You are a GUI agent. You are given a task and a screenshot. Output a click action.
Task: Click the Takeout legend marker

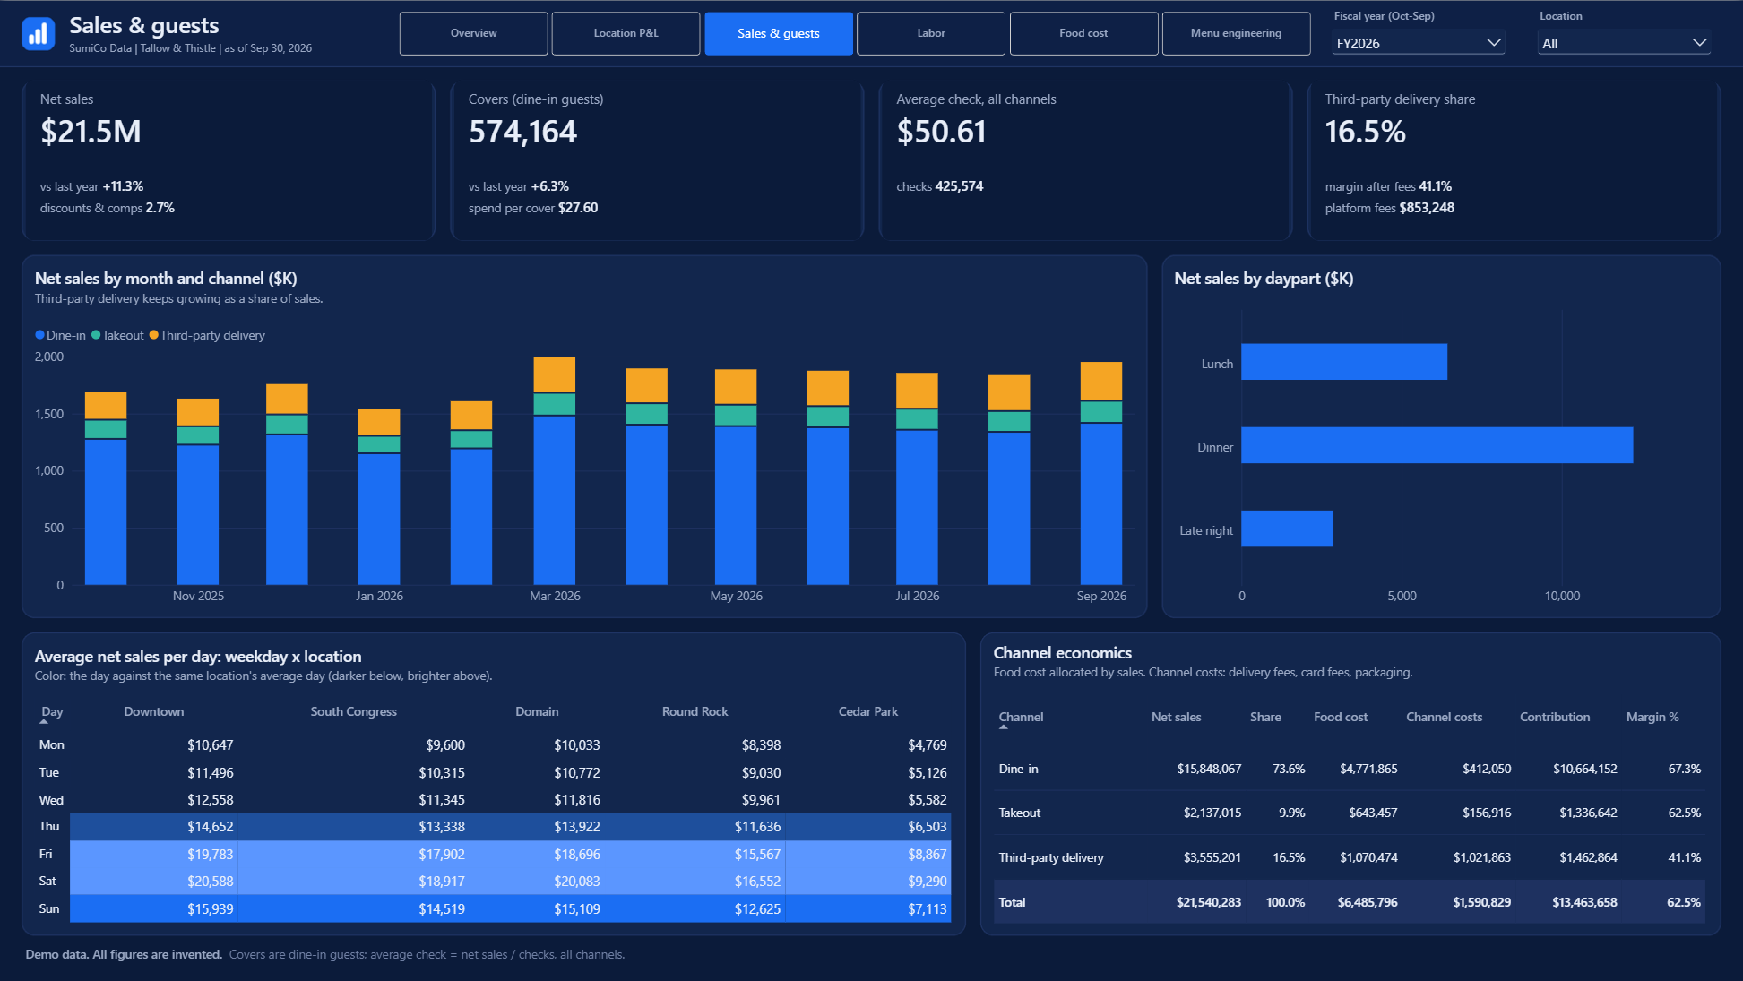[x=96, y=335]
